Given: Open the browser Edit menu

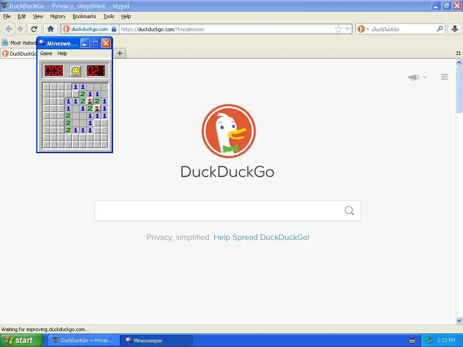Looking at the screenshot, I should pos(22,16).
